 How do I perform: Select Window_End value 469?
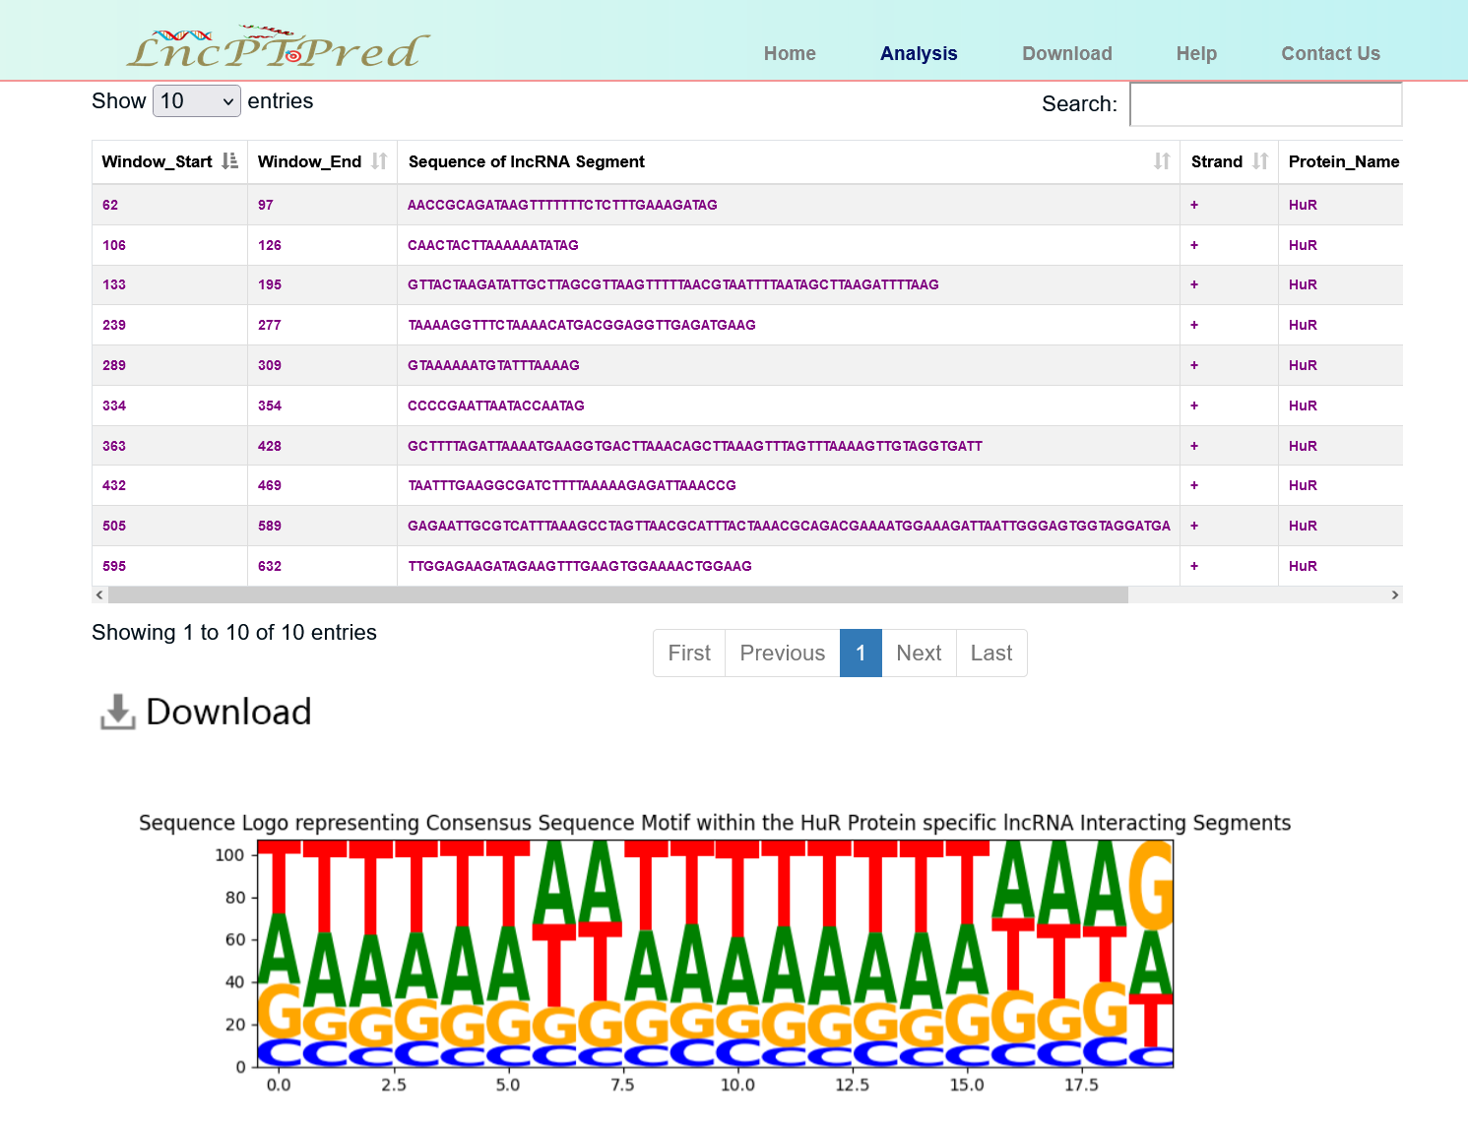(x=270, y=485)
